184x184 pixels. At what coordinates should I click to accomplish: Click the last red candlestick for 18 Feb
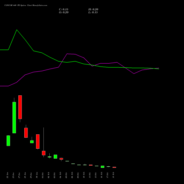[x=114, y=167]
